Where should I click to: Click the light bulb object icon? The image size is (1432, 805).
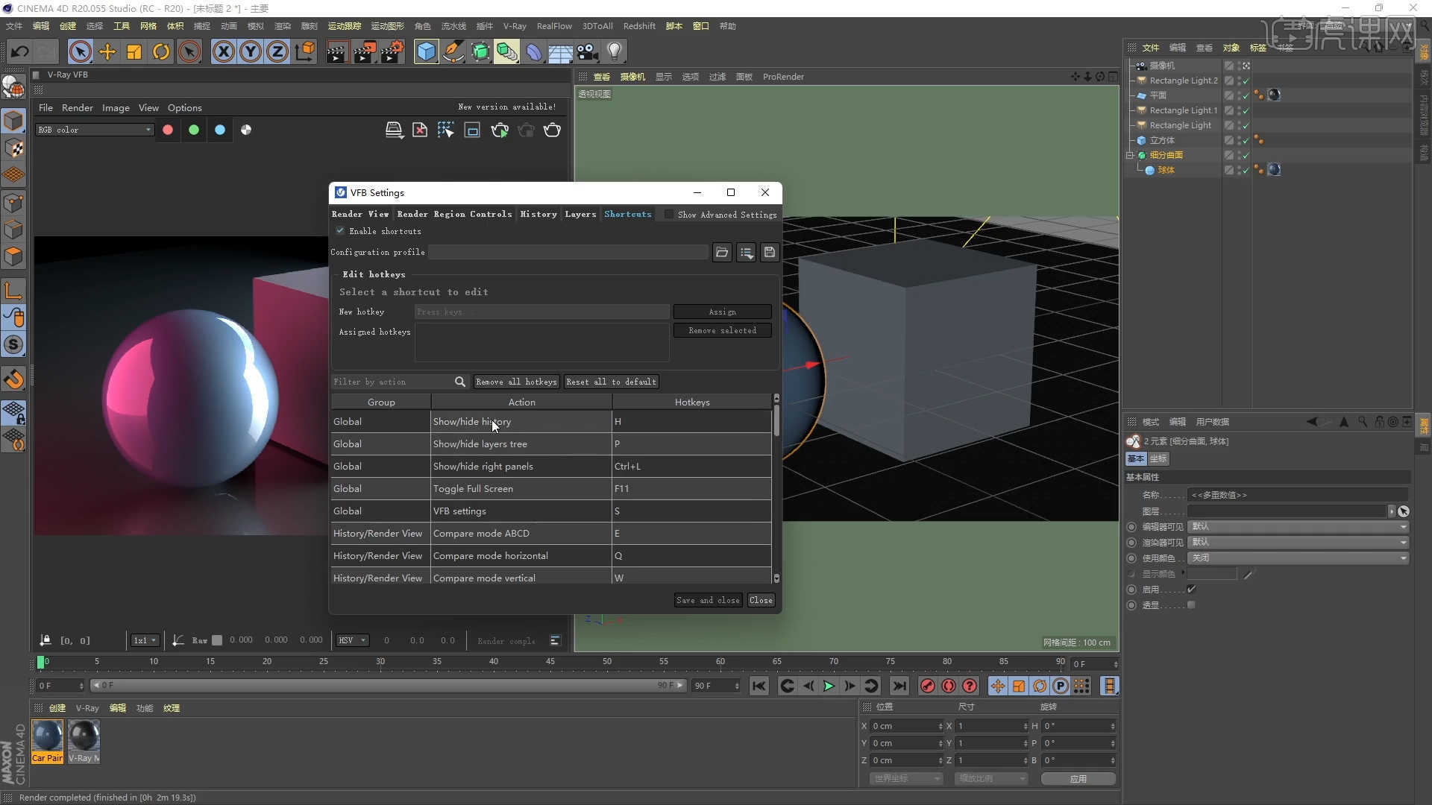(614, 51)
